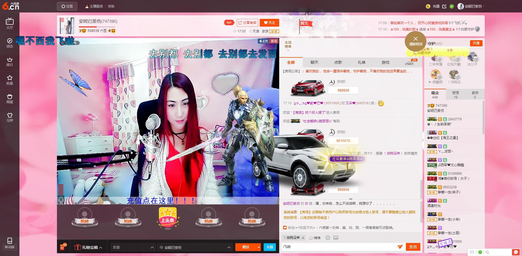Viewport: 522px width, 256px height.
Task: Open the arrow dropdown beside 赠送
Action: click(x=259, y=247)
